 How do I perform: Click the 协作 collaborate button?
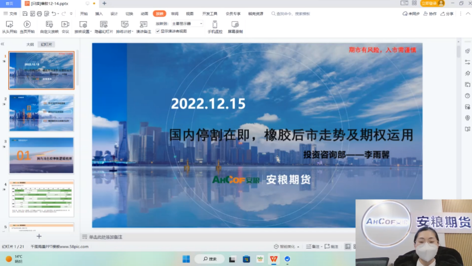click(x=429, y=14)
